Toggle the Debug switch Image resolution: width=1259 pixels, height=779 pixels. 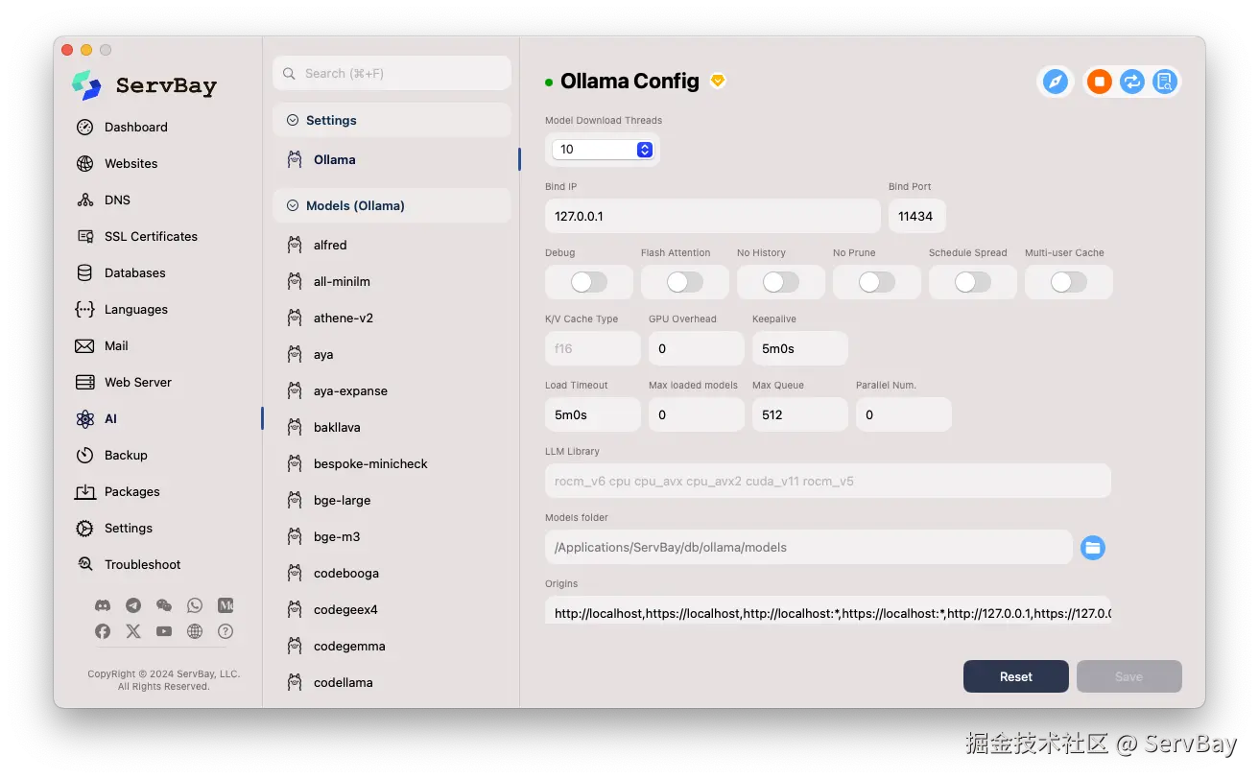click(x=589, y=282)
